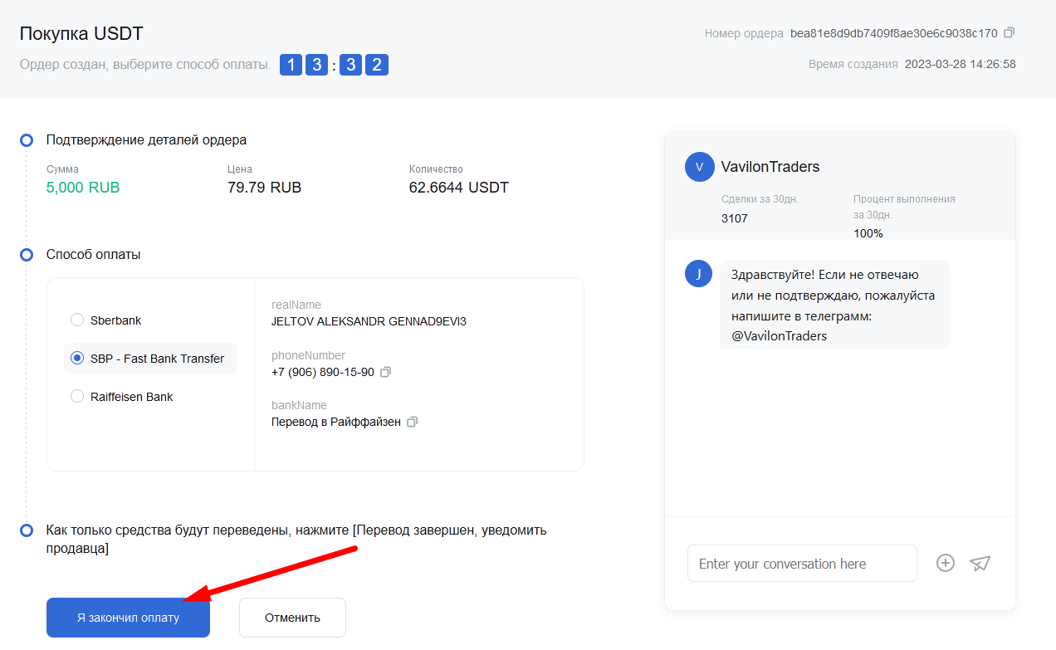Click the phone number +7 (906) 890-15-90 text
Viewport: 1056px width, 650px height.
click(323, 372)
